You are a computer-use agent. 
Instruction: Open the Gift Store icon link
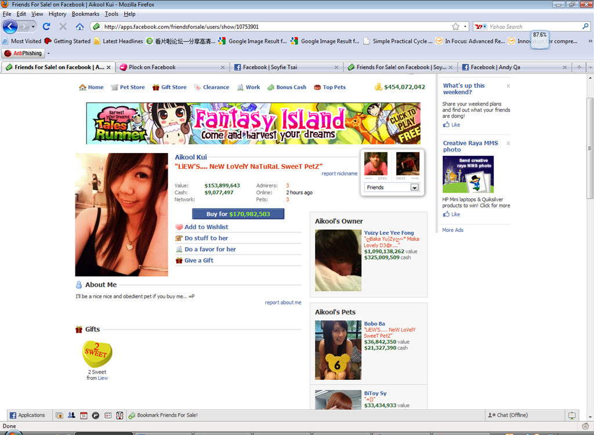coord(155,87)
